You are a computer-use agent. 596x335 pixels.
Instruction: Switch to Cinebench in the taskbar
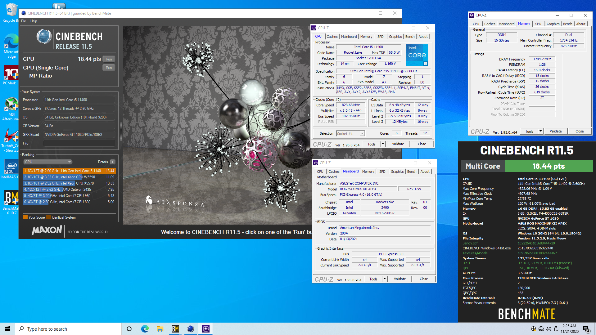coord(190,329)
